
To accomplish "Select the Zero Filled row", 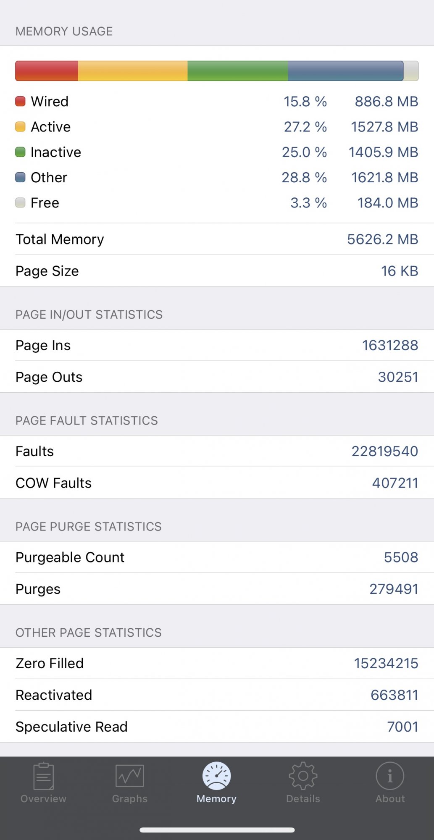I will pyautogui.click(x=217, y=663).
